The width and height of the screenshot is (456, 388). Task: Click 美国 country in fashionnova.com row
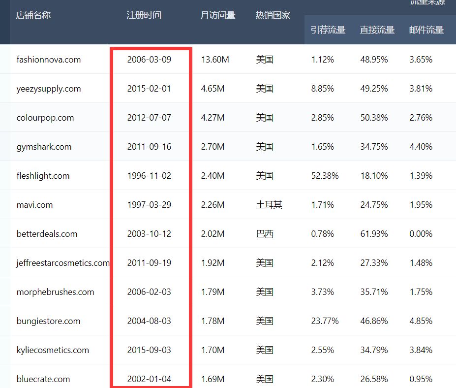265,60
